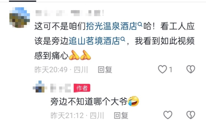The height and width of the screenshot is (132, 206).
Task: Open the first commenter's avatar
Action: click(20, 18)
